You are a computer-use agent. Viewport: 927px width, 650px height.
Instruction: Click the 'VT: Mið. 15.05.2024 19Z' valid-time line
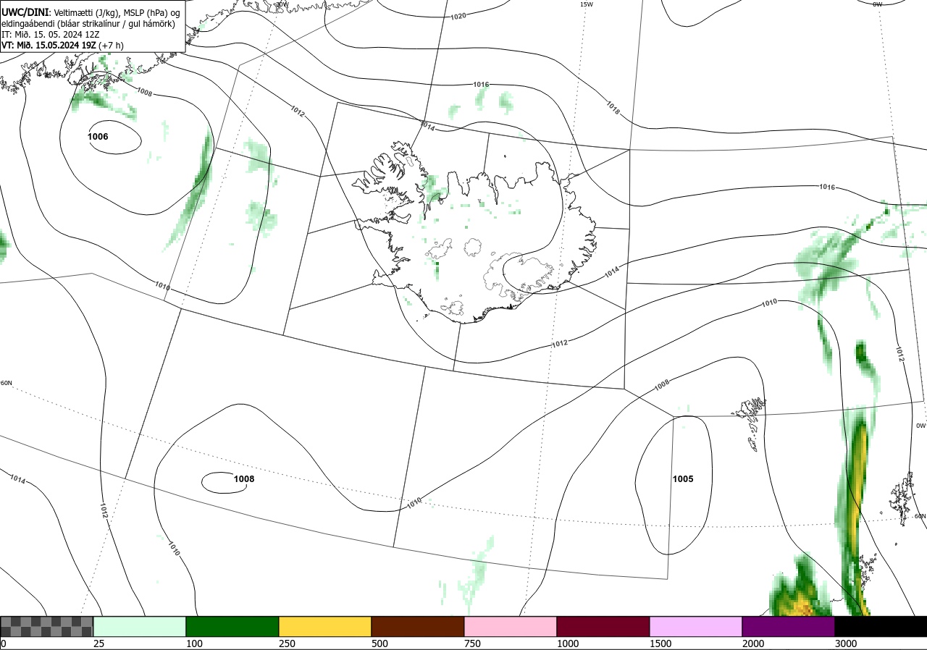[x=62, y=45]
